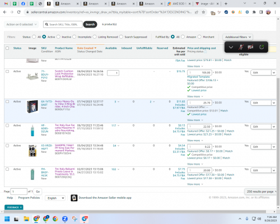Collapse the meeting bar with the chevron

click(231, 47)
